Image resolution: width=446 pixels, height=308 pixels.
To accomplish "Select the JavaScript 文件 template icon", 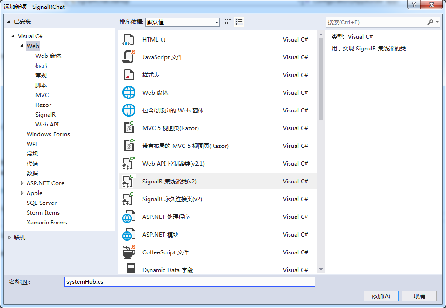I will tap(128, 57).
